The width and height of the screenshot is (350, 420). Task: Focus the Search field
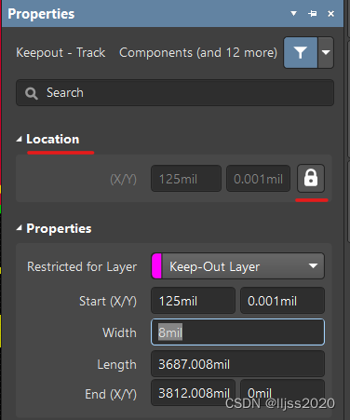[x=175, y=92]
